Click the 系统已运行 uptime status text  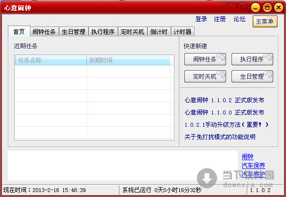[162, 190]
